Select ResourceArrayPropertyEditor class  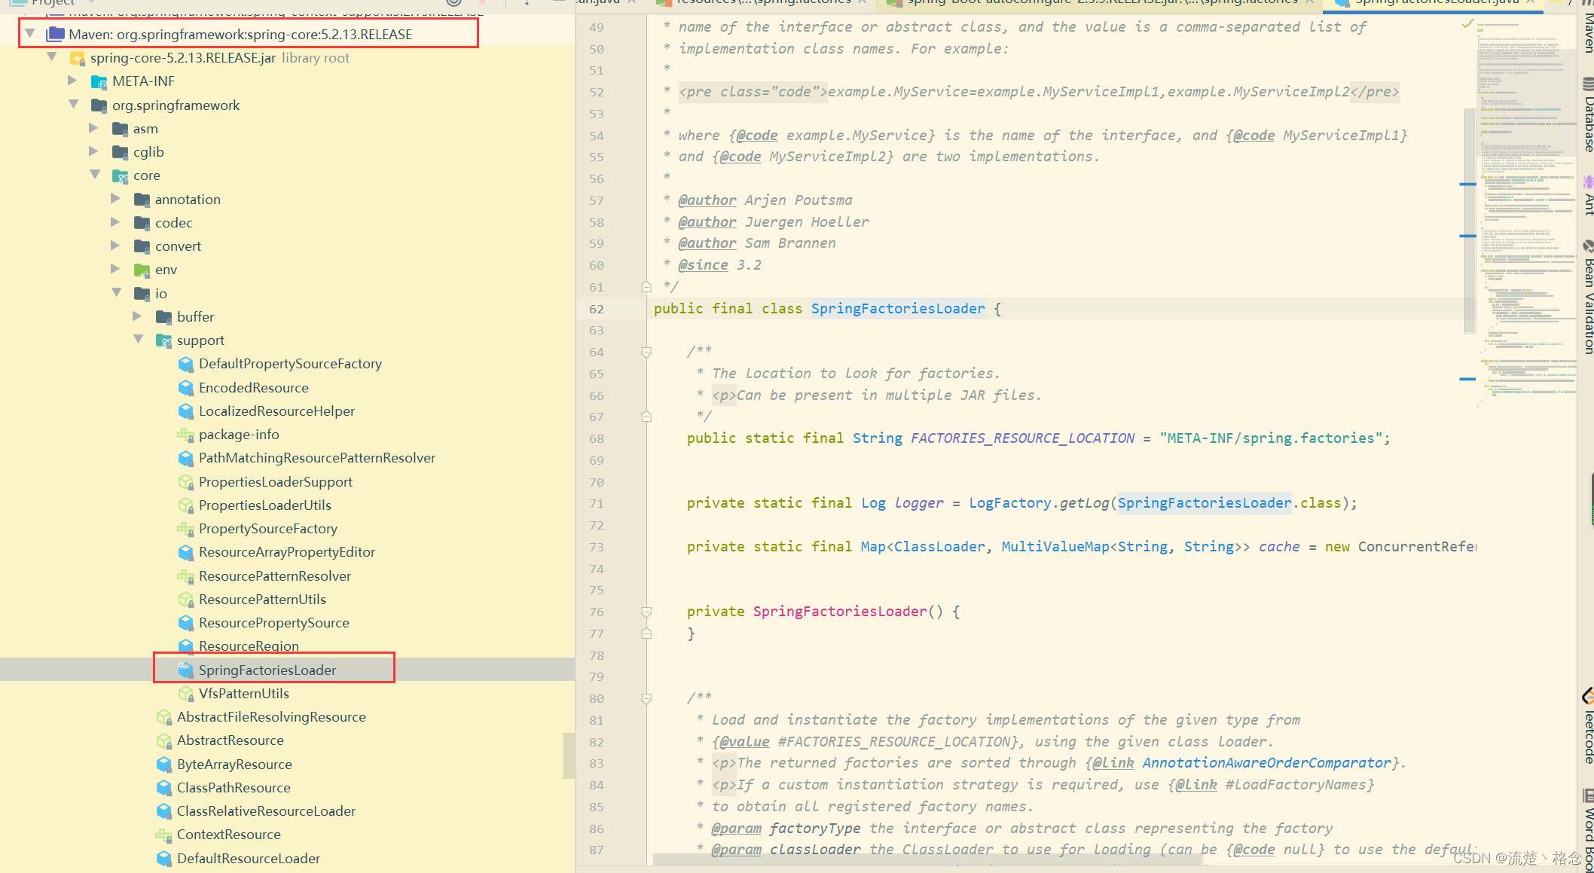287,552
